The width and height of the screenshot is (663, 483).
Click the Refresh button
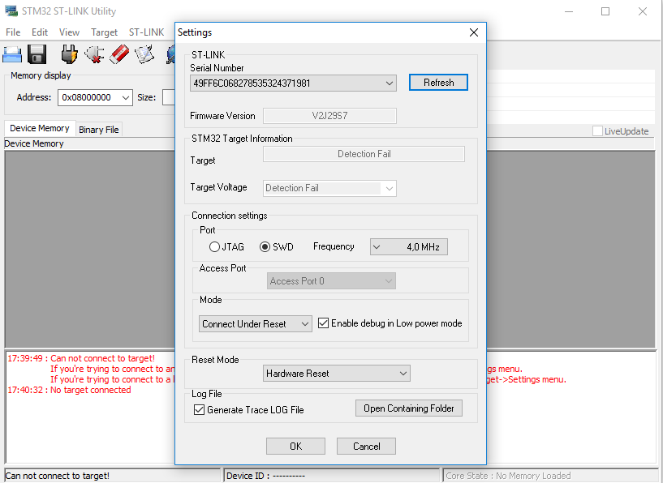pos(438,83)
